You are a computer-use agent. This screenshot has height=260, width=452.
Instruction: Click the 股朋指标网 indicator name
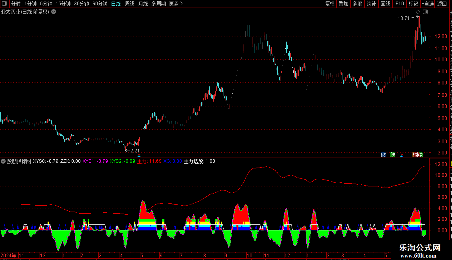coord(19,162)
